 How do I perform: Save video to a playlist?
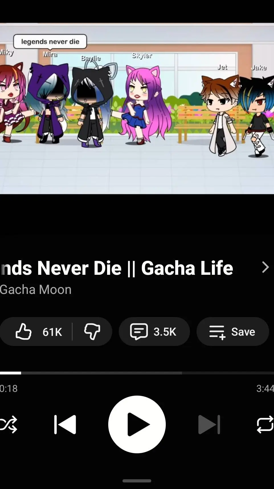tap(232, 332)
